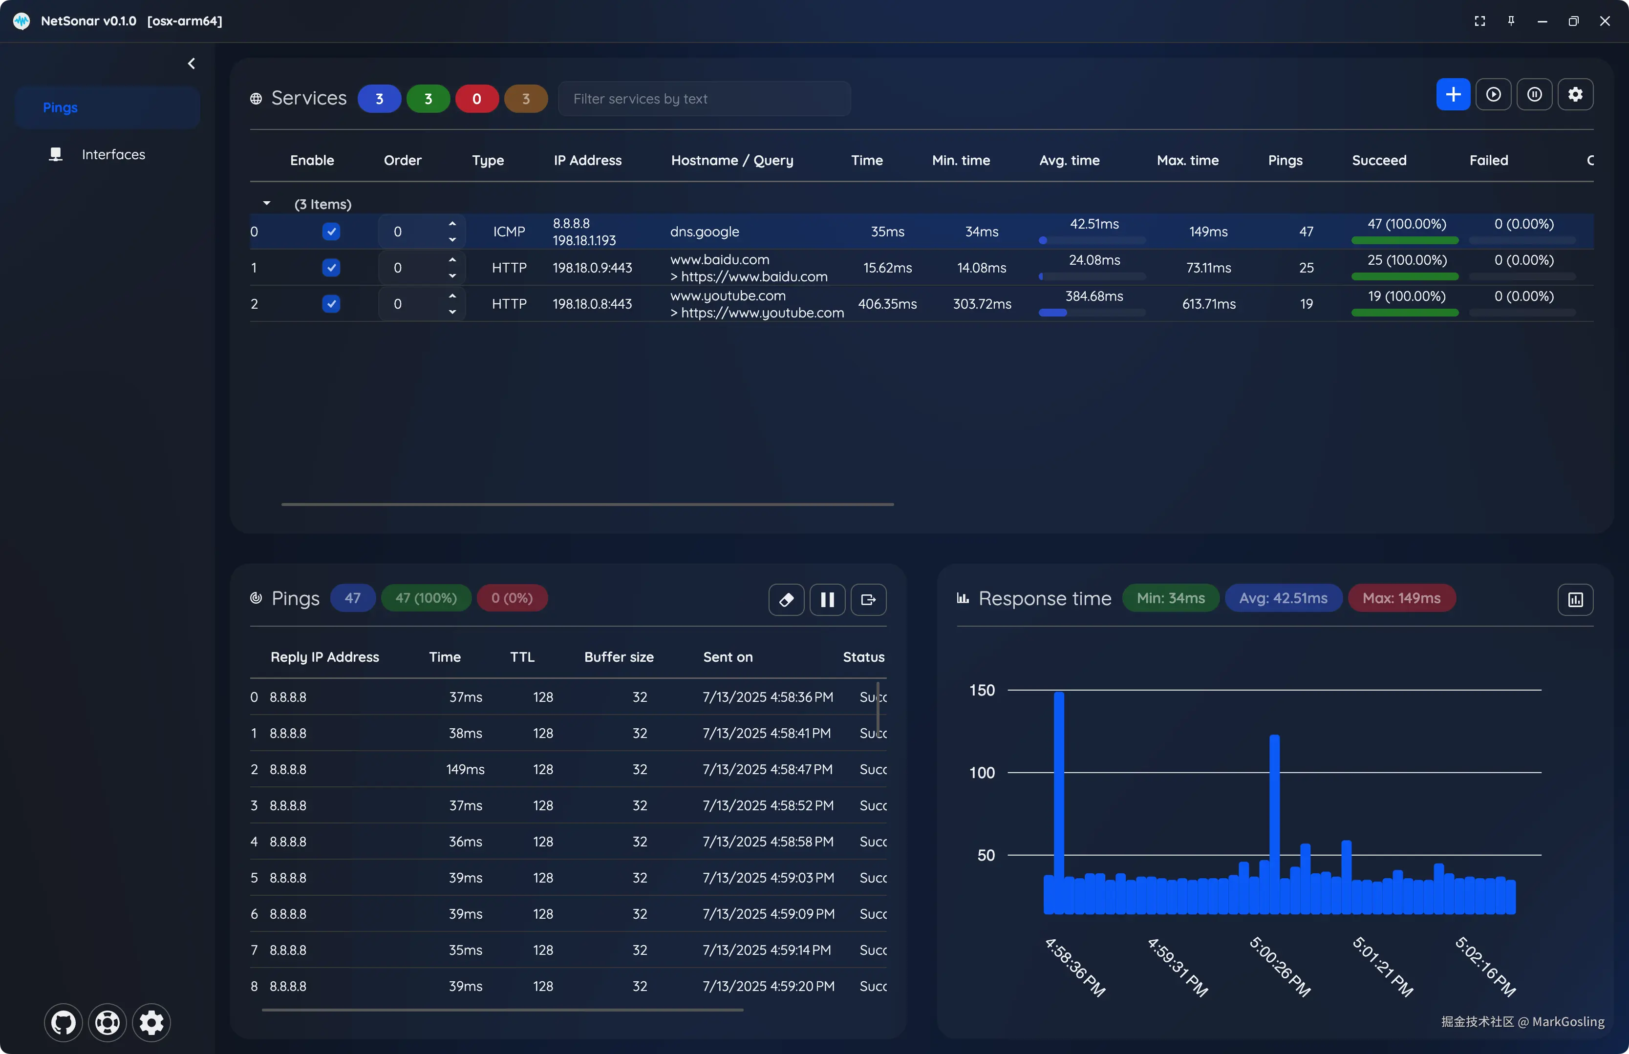Collapse the left sidebar with the chevron
The image size is (1629, 1054).
click(x=192, y=63)
